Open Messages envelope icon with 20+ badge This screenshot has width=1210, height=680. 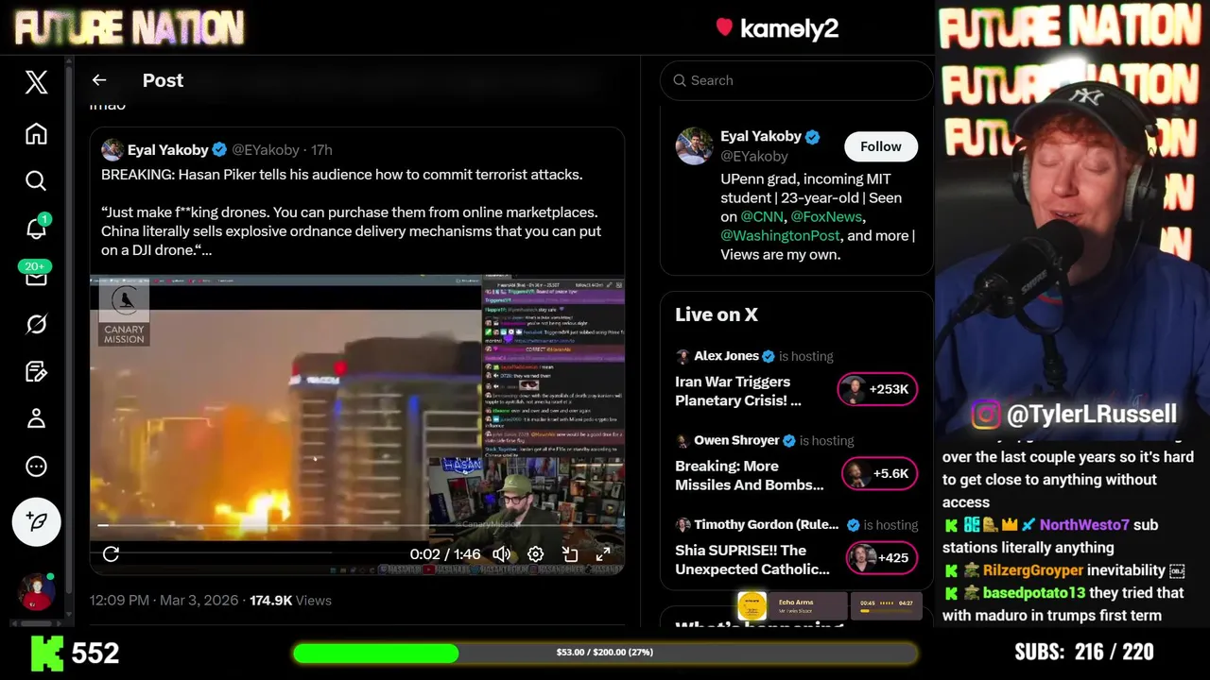tap(36, 277)
